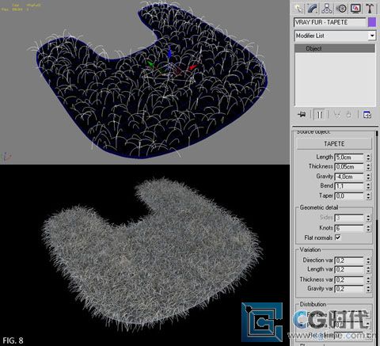
Task: Click the TAPETE source object button
Action: (334, 144)
